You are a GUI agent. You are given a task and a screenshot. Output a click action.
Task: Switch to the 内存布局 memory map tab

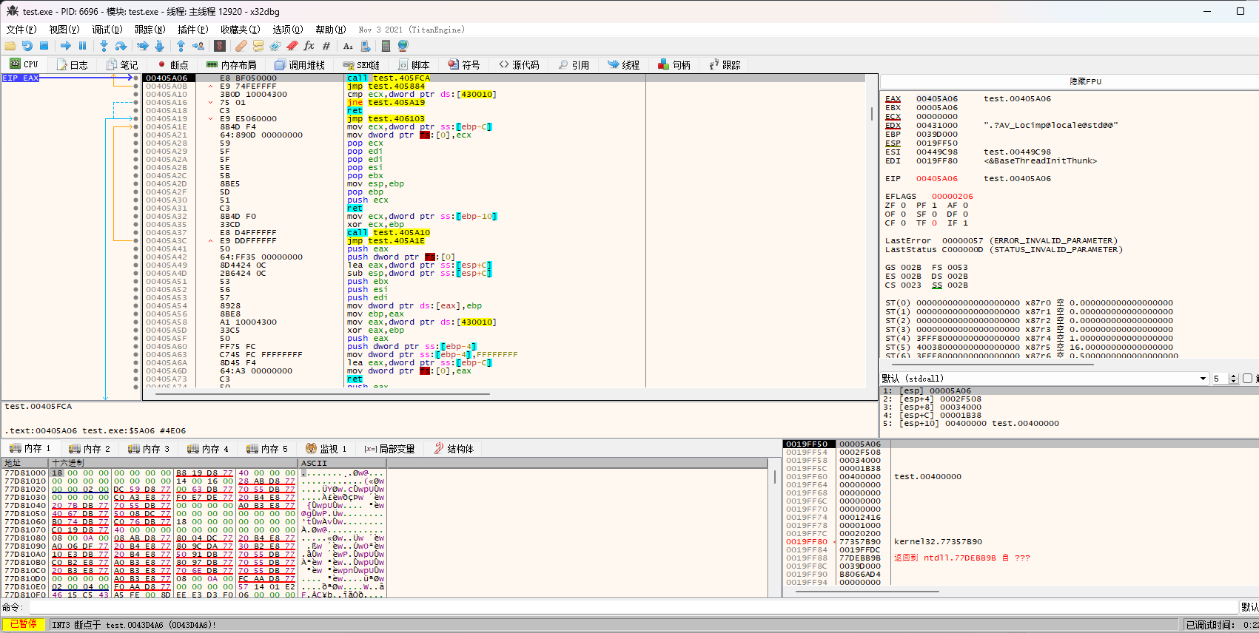pyautogui.click(x=232, y=65)
